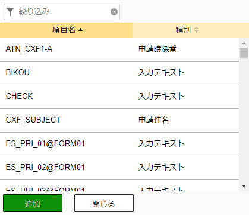Click the 絞り込み filter input field
249x215 pixels.
coord(62,12)
